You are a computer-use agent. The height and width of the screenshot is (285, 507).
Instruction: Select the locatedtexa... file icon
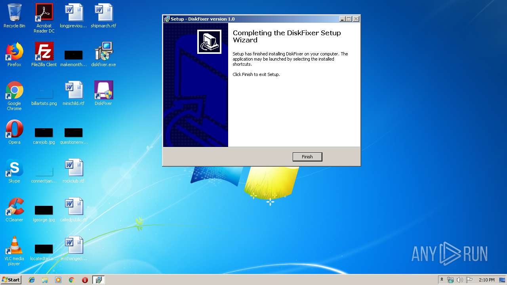pyautogui.click(x=44, y=252)
